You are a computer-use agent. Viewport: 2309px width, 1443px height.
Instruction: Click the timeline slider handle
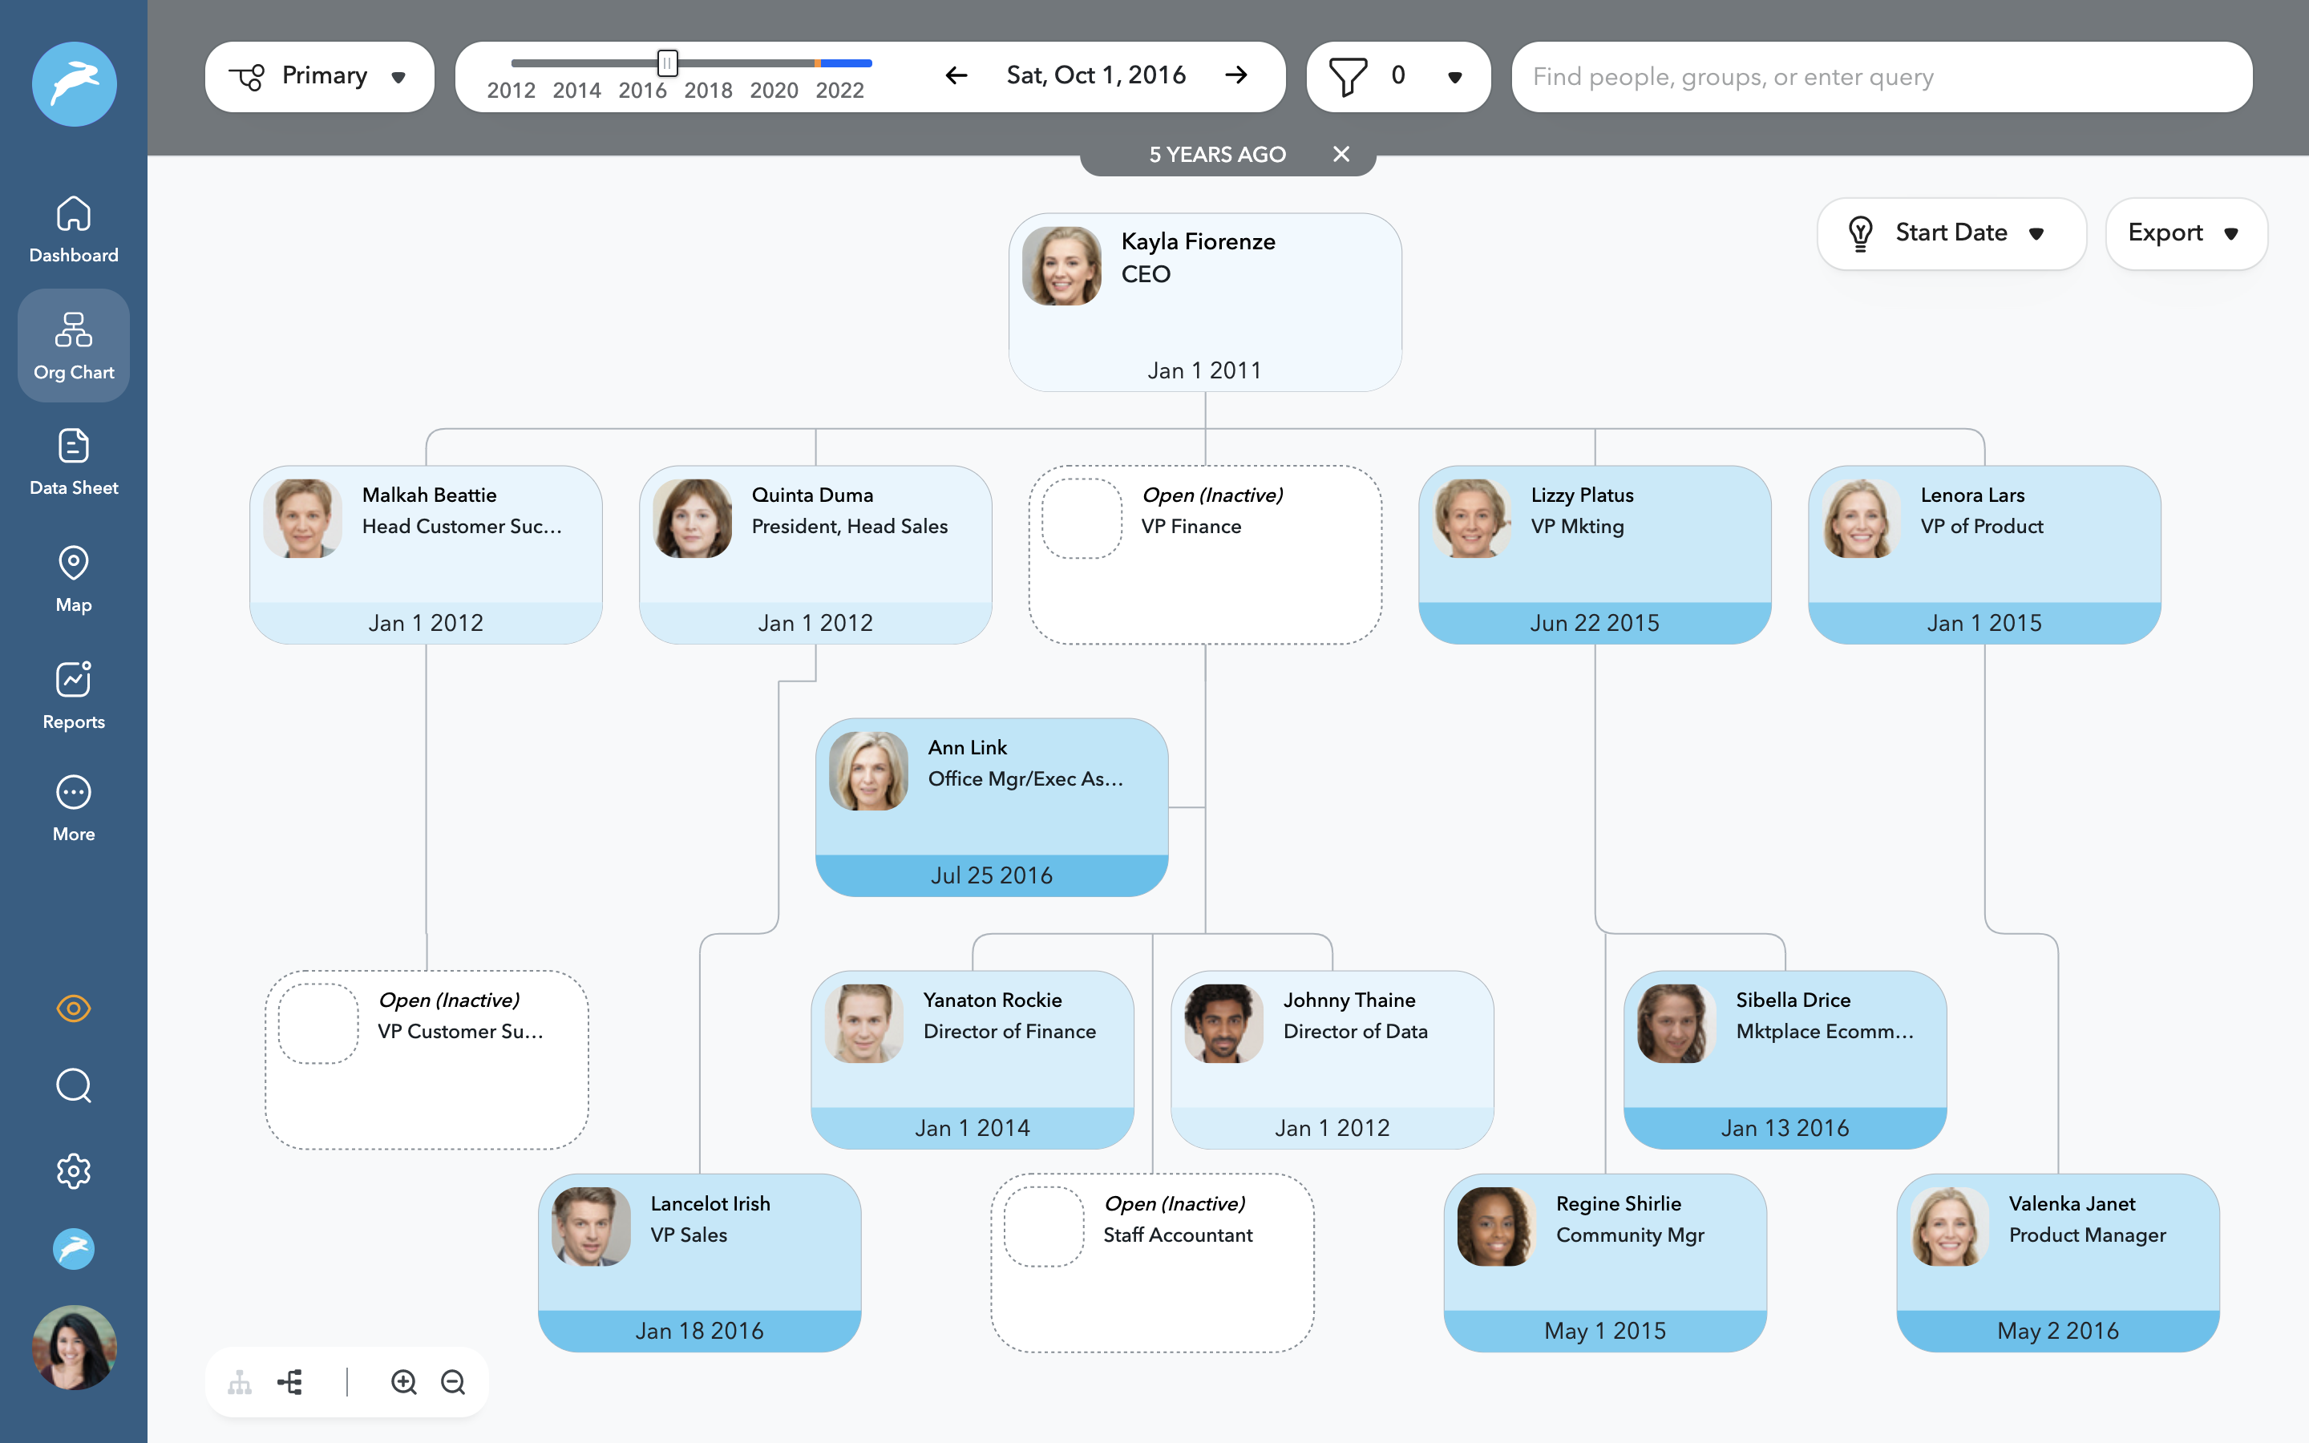click(667, 64)
